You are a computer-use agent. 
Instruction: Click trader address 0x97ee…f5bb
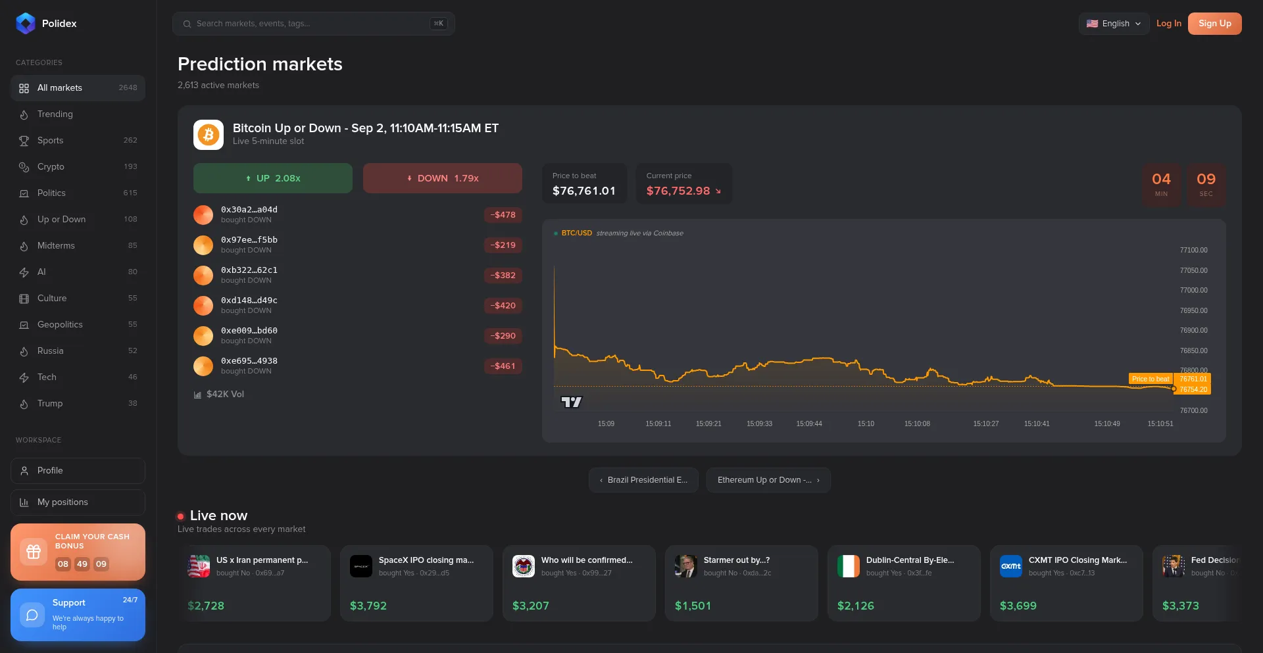(249, 240)
